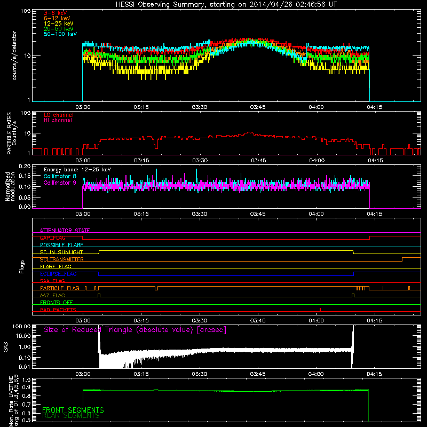Click the 04:00 tick under the SAS plot

[316, 374]
